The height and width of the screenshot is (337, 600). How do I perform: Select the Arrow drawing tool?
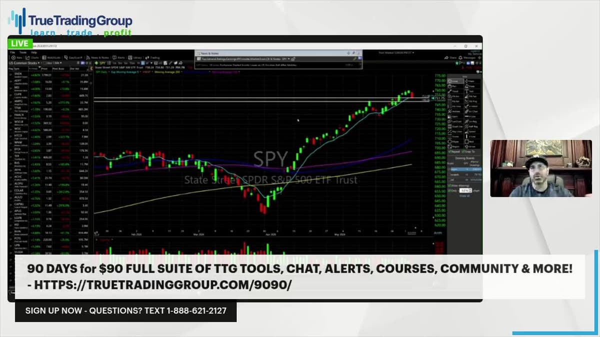pos(472,146)
